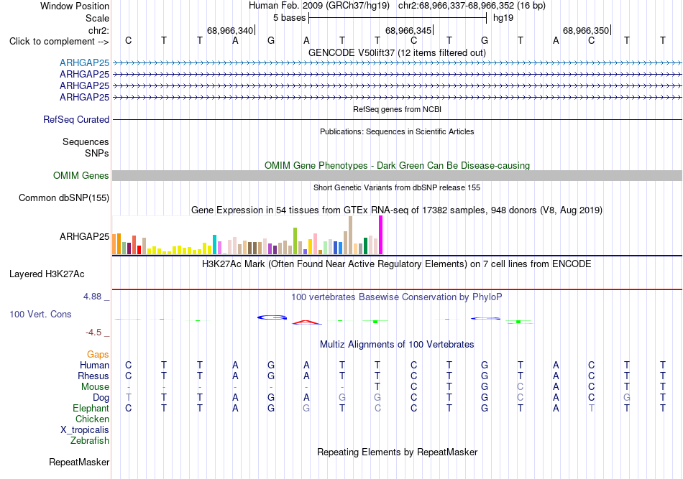Click the -4.5 PhyloP lower value
The image size is (683, 479).
tap(93, 332)
